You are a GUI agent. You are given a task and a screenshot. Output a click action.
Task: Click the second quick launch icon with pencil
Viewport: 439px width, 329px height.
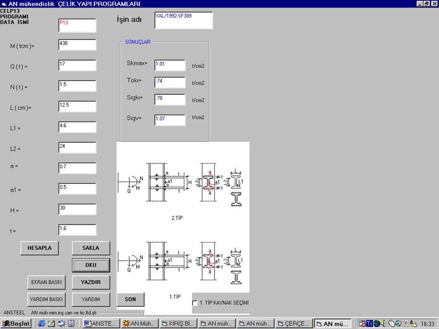[51, 324]
